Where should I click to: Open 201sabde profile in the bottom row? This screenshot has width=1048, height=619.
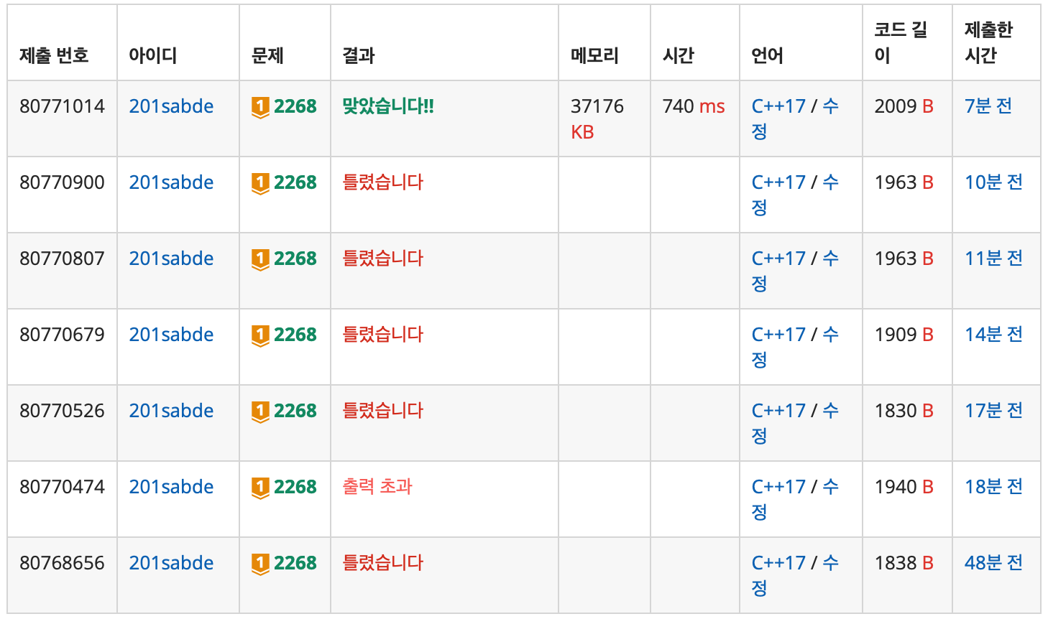pos(171,563)
